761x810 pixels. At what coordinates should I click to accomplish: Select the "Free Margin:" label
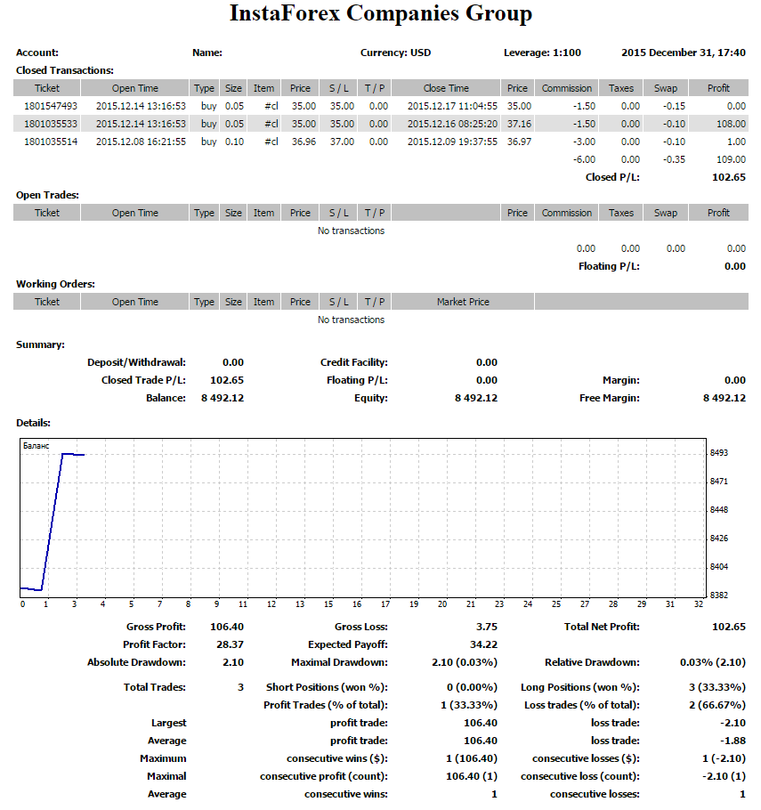click(609, 398)
